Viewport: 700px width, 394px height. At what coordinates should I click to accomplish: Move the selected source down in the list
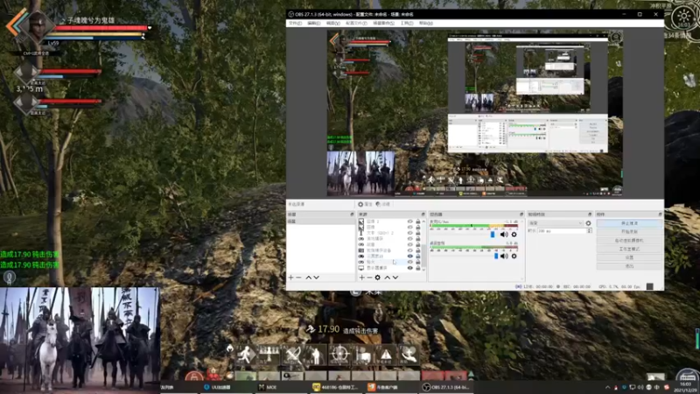395,278
